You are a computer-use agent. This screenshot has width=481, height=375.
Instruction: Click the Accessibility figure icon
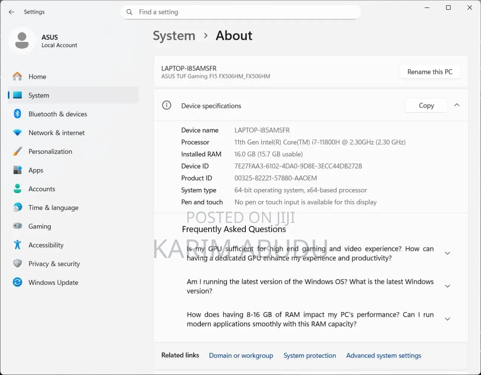[x=17, y=245]
